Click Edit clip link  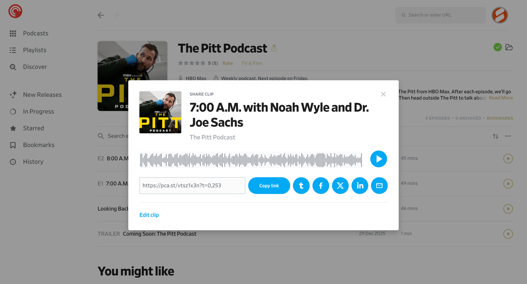149,215
